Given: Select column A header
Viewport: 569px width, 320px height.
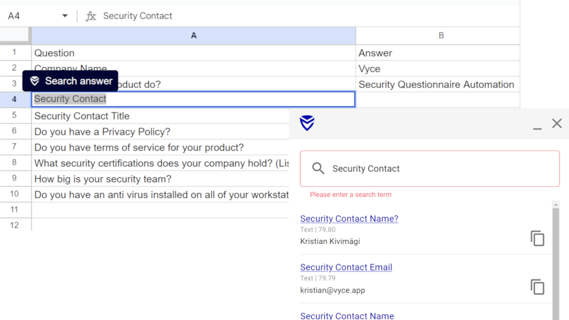Looking at the screenshot, I should coord(193,36).
